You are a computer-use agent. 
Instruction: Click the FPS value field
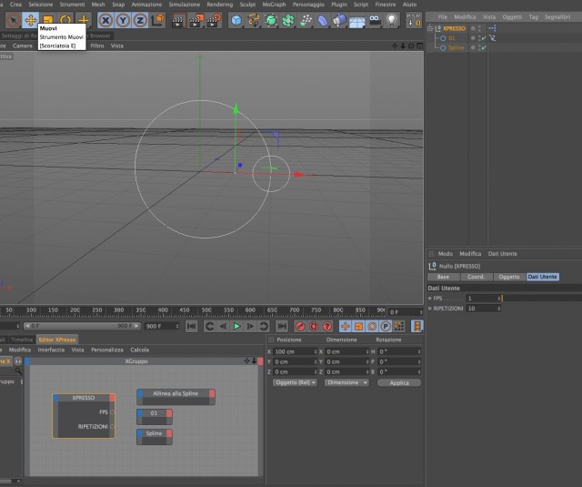[x=483, y=299]
